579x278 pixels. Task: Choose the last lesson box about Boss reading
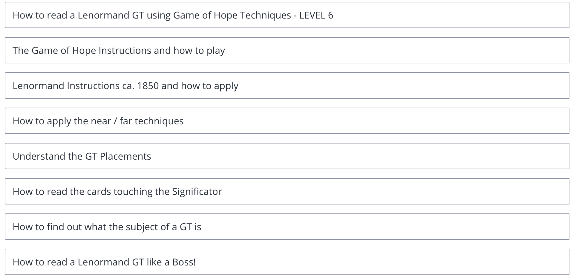(x=287, y=262)
